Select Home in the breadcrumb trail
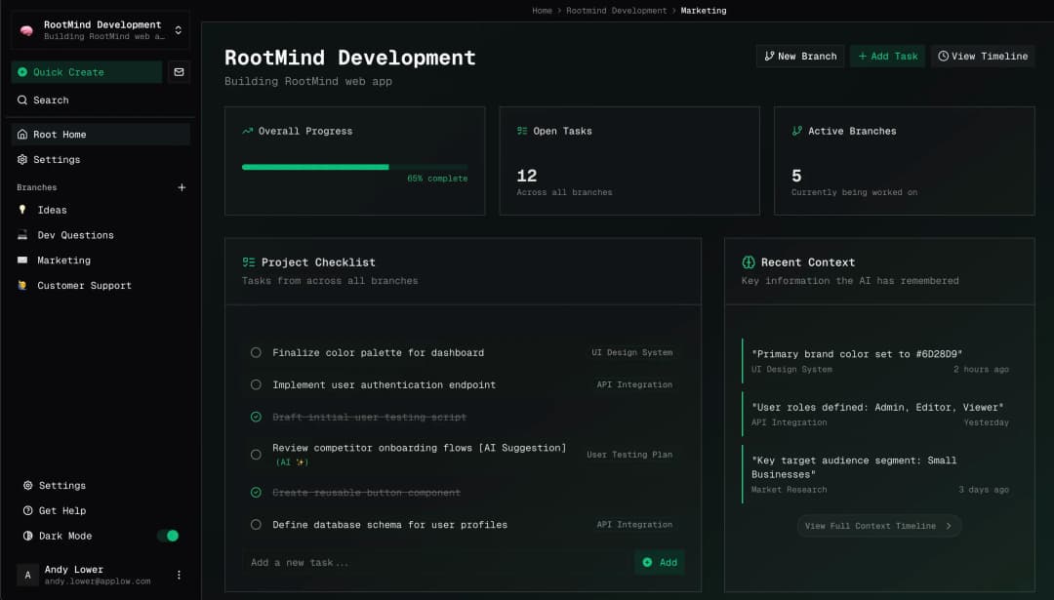The height and width of the screenshot is (600, 1054). 542,11
